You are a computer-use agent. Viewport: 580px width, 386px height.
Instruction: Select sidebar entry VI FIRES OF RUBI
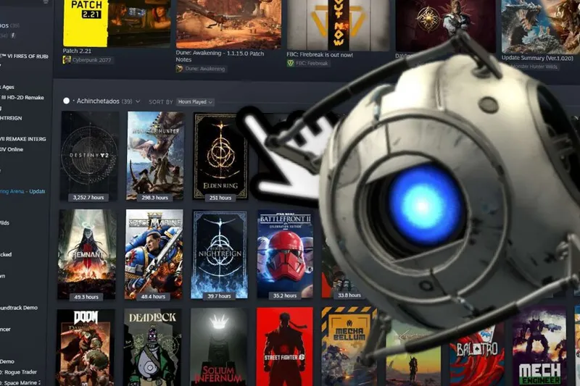[25, 56]
